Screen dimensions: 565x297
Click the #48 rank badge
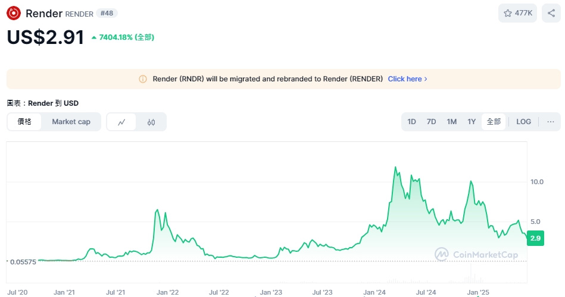point(107,13)
